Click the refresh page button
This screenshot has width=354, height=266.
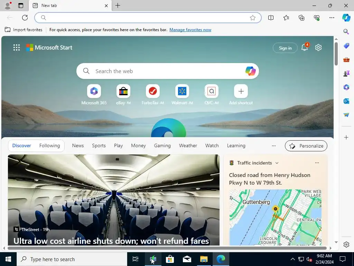tap(25, 18)
